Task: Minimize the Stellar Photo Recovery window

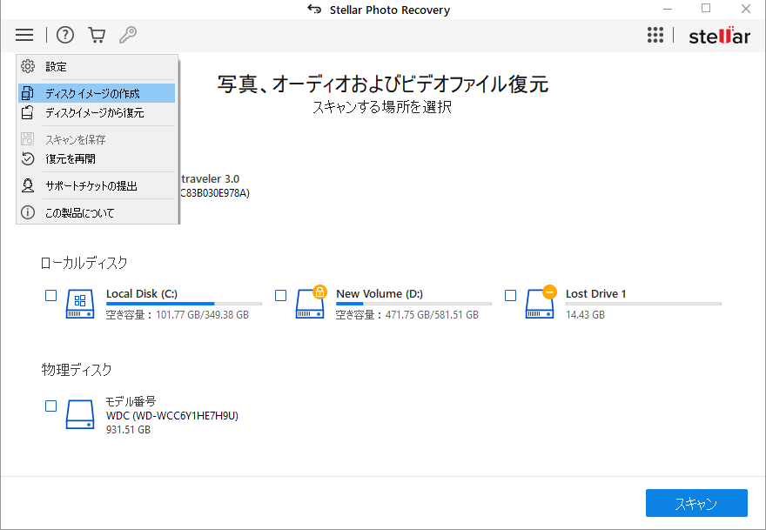Action: click(668, 10)
